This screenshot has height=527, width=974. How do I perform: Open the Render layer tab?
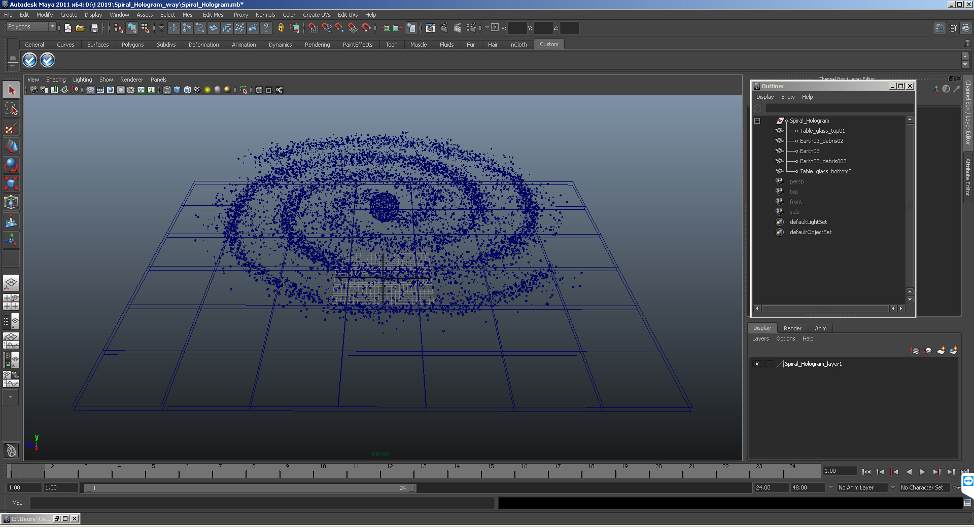pos(792,328)
